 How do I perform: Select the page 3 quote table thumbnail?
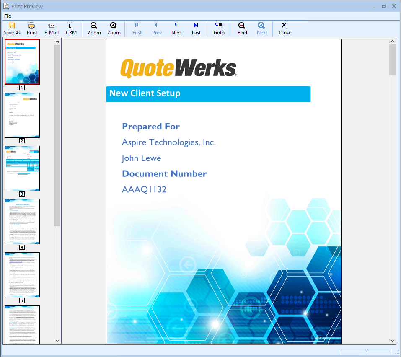(22, 168)
